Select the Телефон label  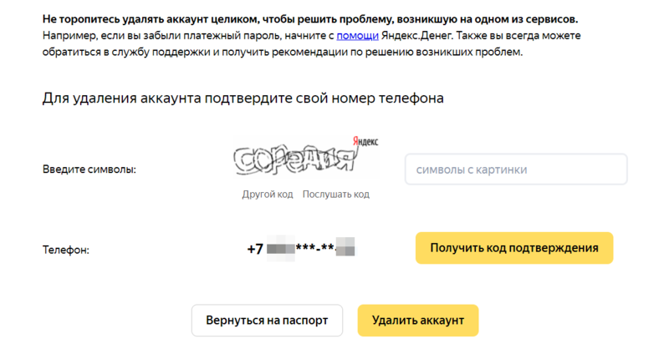(x=66, y=250)
